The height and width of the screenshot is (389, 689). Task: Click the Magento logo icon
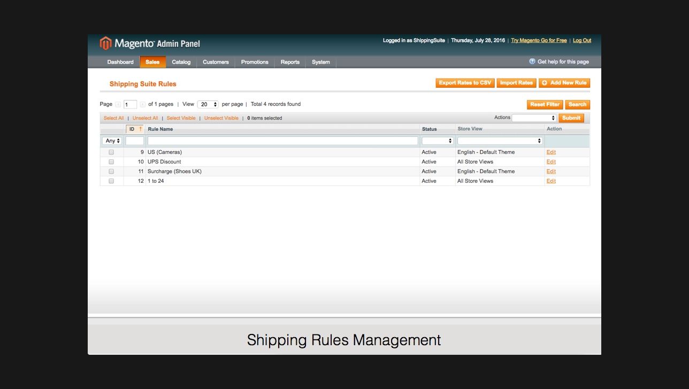106,43
